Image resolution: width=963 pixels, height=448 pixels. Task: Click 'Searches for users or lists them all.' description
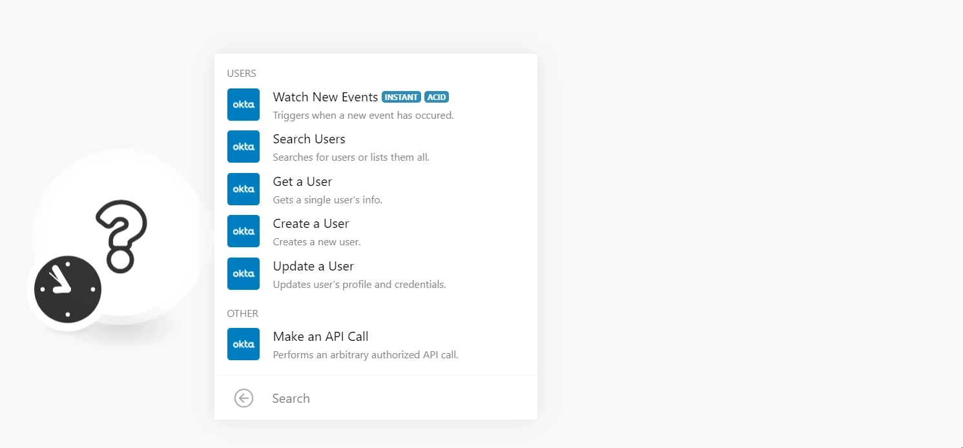(351, 158)
